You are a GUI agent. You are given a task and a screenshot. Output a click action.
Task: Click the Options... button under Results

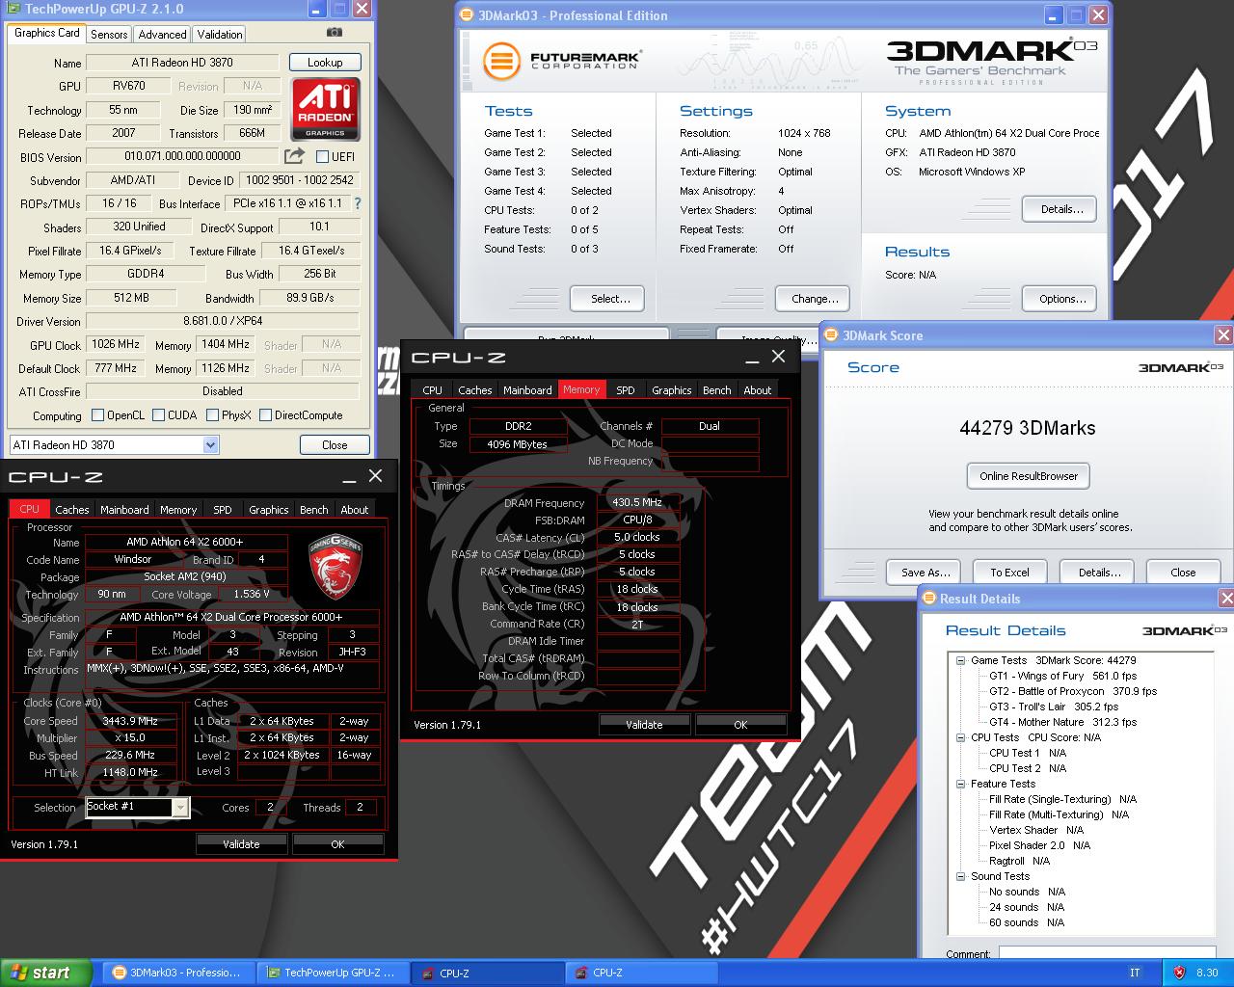point(1061,299)
